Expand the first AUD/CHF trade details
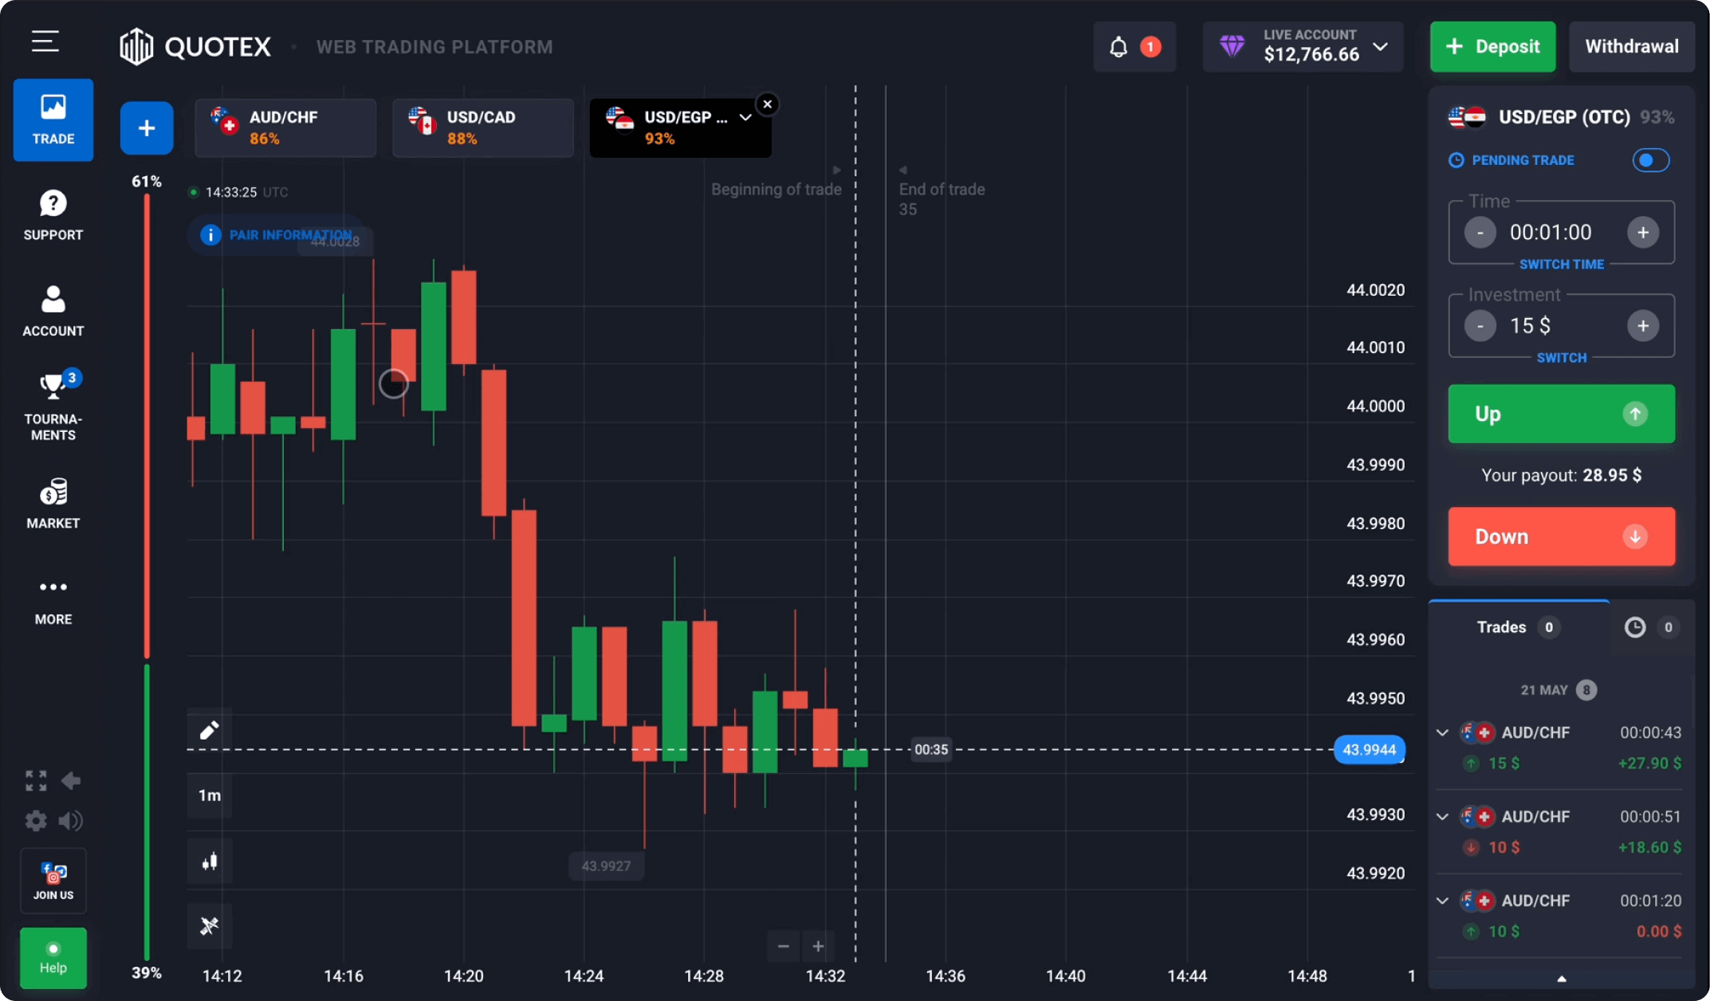Screen dimensions: 1710x1001 click(1441, 732)
